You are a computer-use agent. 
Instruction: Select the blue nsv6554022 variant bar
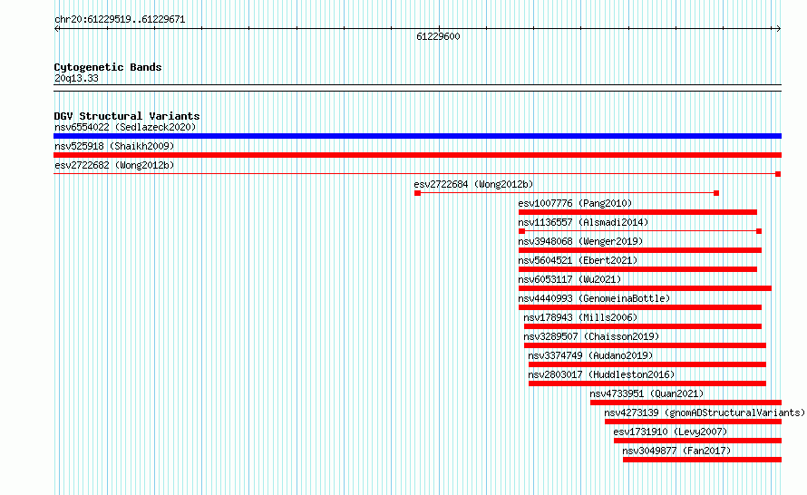[x=417, y=136]
